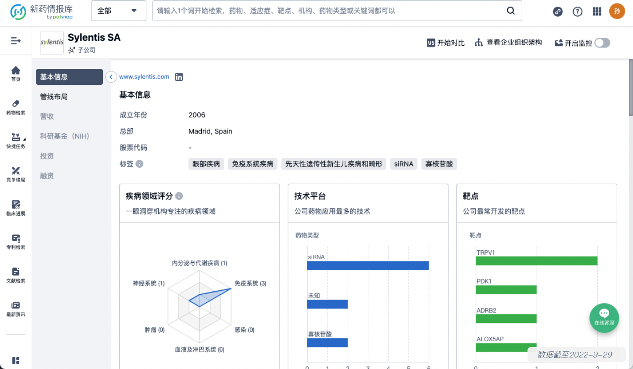Click the link icon in top bar

coord(558,11)
